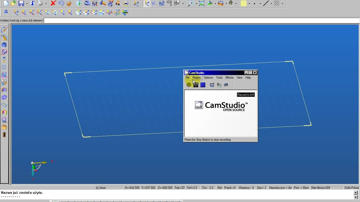Click the blue floppy disk Save icon

tap(21, 3)
